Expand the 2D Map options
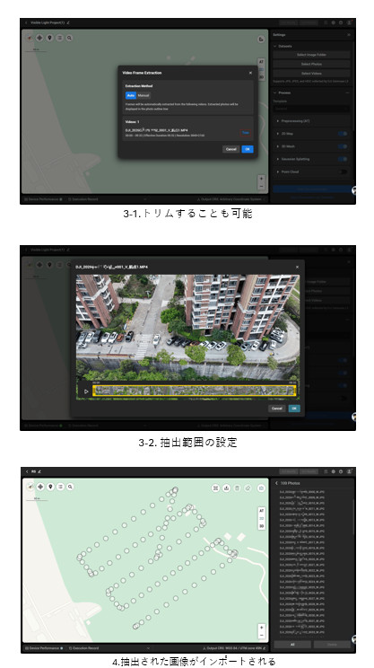Screen dimensions: 374x668 (278, 134)
